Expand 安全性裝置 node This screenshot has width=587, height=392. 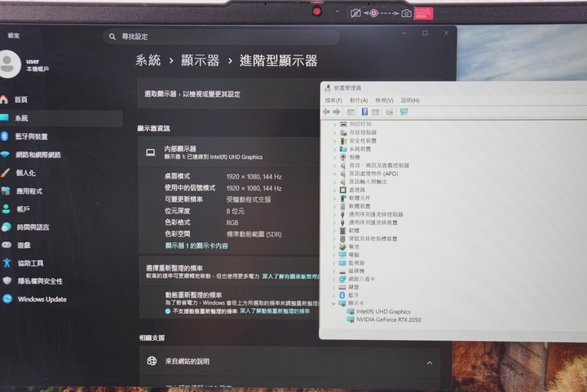[x=335, y=141]
